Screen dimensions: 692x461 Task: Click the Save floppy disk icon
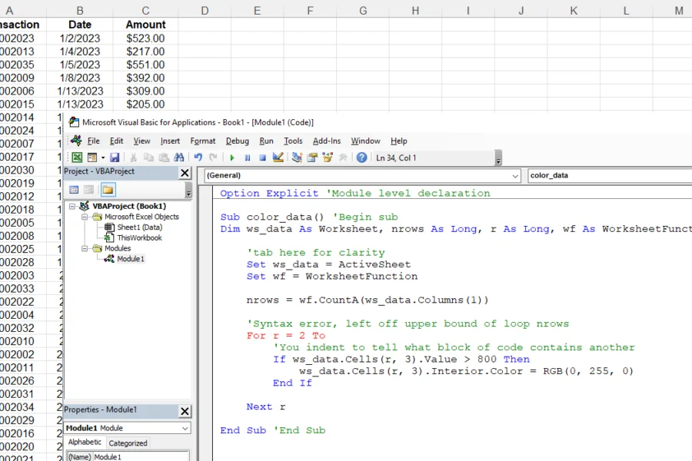click(115, 158)
